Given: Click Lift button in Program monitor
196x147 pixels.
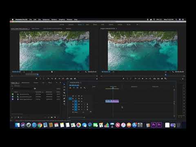Looking at the screenshot, I should (154, 79).
